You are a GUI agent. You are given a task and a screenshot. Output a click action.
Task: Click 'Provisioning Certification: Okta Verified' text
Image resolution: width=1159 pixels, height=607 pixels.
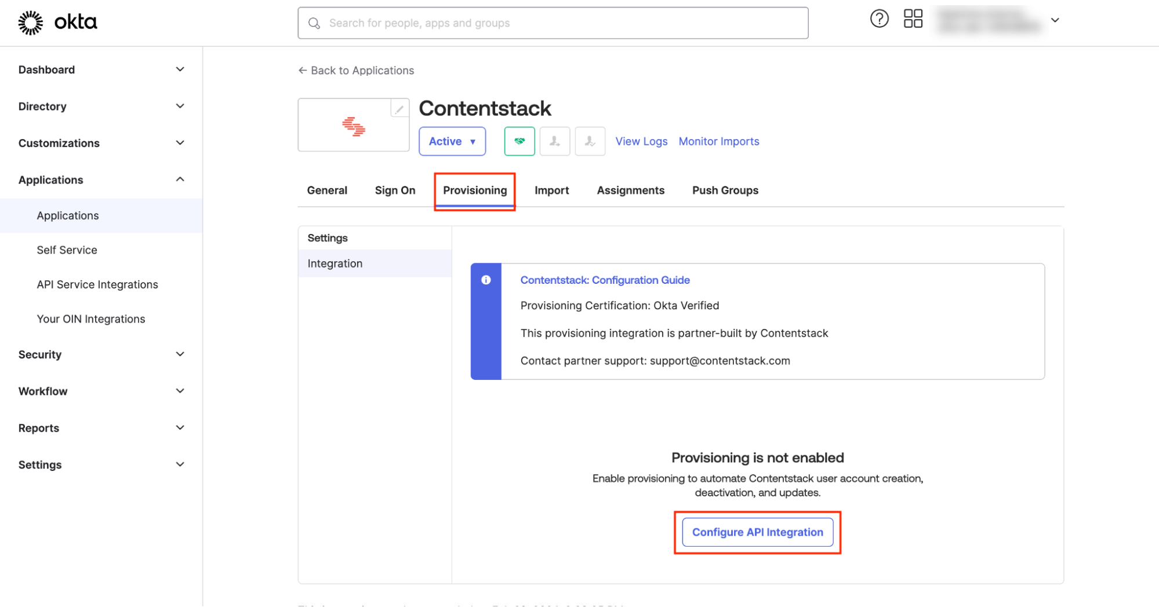[x=619, y=306]
